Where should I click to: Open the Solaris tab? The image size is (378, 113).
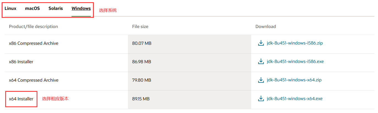(x=56, y=9)
